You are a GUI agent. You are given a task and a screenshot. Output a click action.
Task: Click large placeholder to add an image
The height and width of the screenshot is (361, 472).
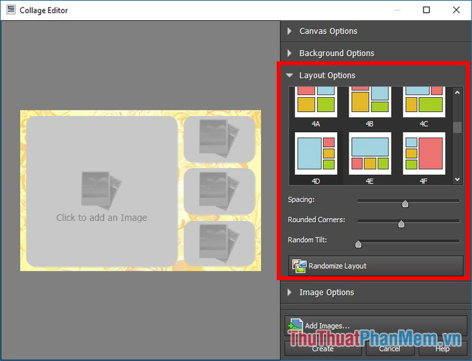click(102, 192)
